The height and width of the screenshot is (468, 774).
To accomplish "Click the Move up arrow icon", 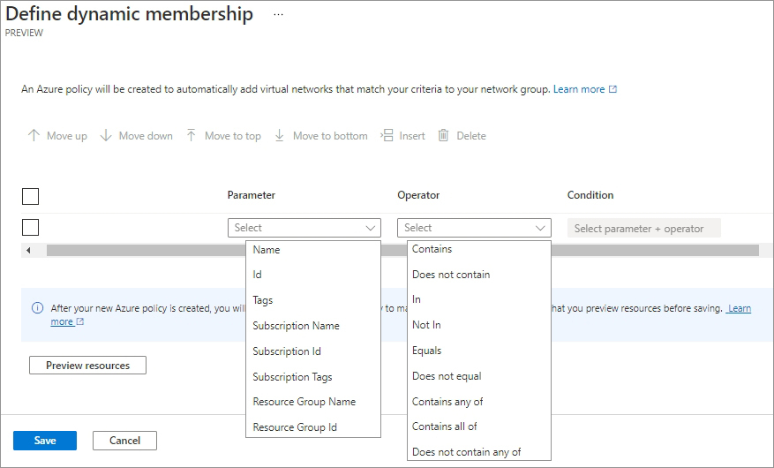I will click(34, 136).
